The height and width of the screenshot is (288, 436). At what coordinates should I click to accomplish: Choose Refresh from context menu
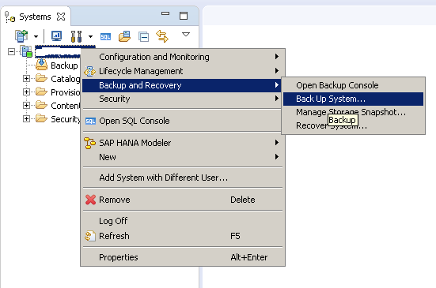(183, 236)
